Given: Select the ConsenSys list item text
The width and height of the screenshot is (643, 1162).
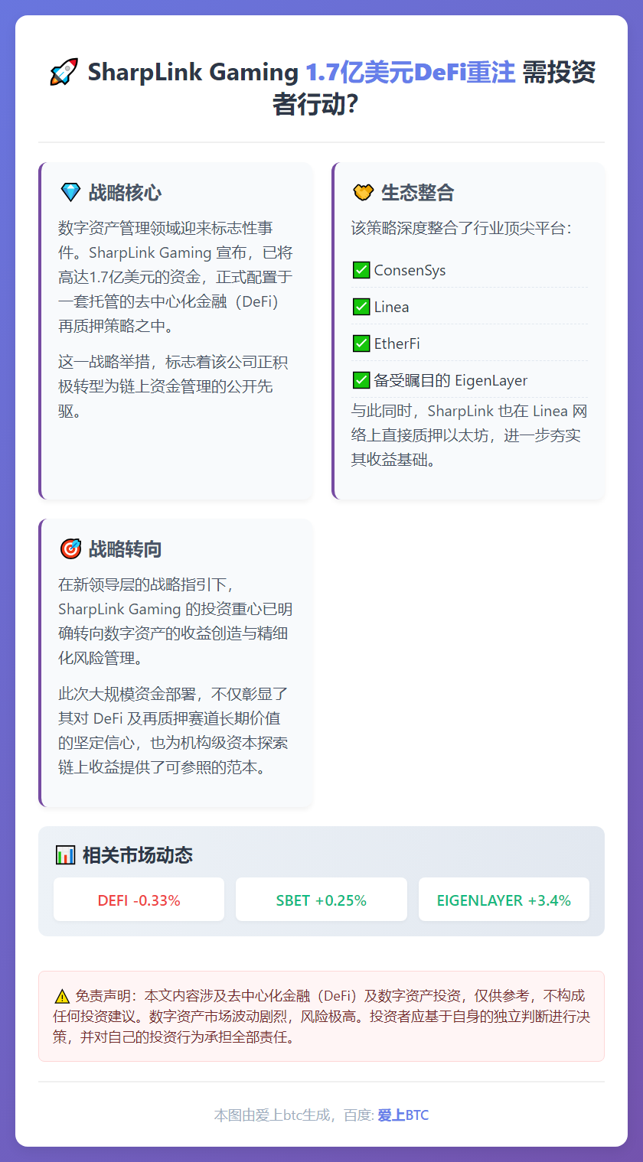Looking at the screenshot, I should coord(410,270).
